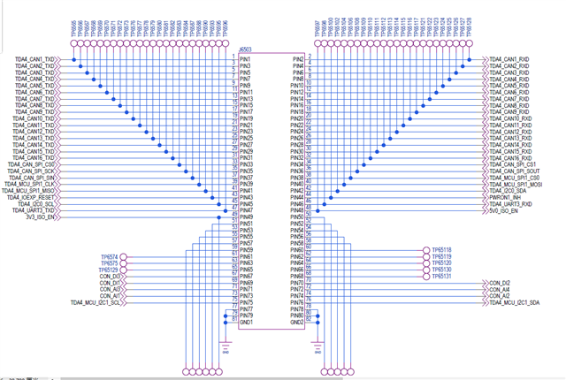Click the TDA4_CAN16_TXD net label
The height and width of the screenshot is (380, 566).
pyautogui.click(x=34, y=158)
